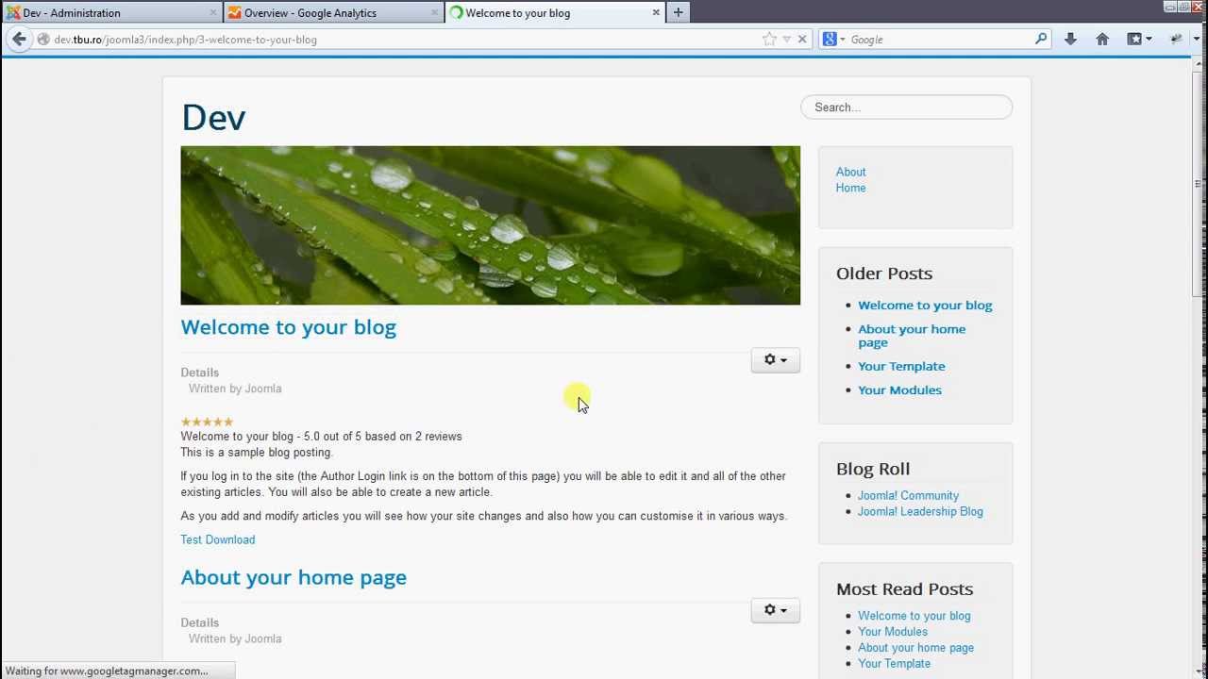Open a new tab with the plus button
Screen dimensions: 1208x679
coord(678,12)
